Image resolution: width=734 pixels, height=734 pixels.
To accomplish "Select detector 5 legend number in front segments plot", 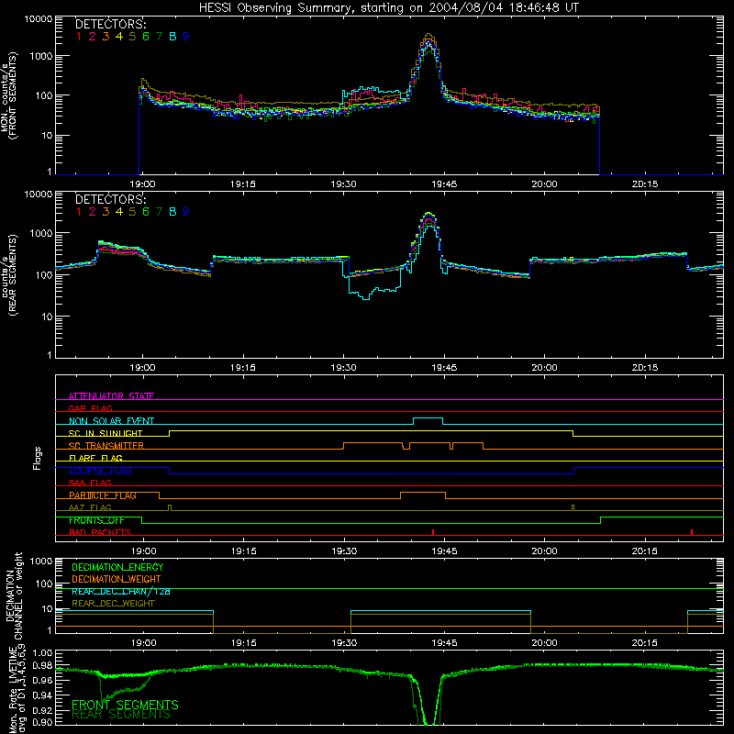I will 132,37.
